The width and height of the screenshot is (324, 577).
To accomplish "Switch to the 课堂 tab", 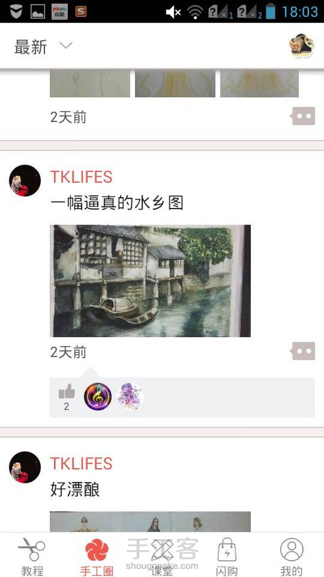I will [x=162, y=556].
